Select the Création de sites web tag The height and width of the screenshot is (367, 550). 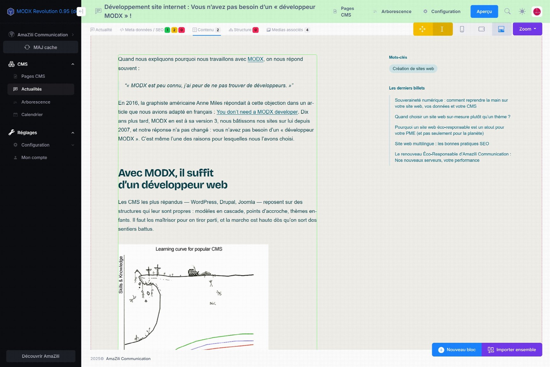tap(413, 68)
